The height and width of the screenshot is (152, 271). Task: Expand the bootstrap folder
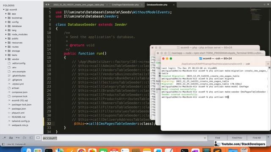[6, 18]
